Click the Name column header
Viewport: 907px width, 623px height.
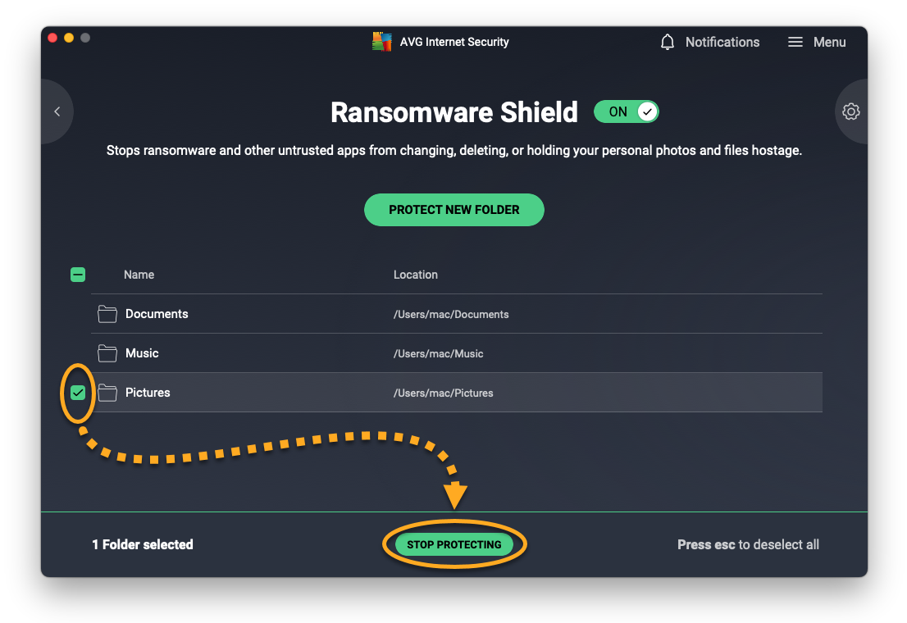(x=139, y=275)
